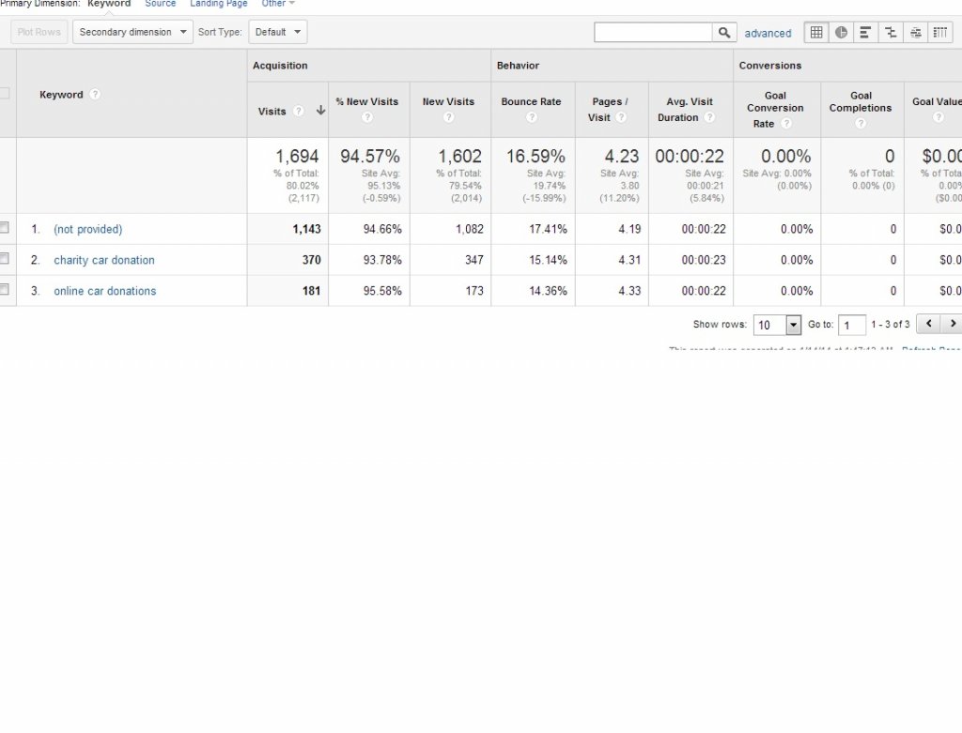This screenshot has width=962, height=733.
Task: Switch to pie chart percentage view
Action: pos(841,33)
